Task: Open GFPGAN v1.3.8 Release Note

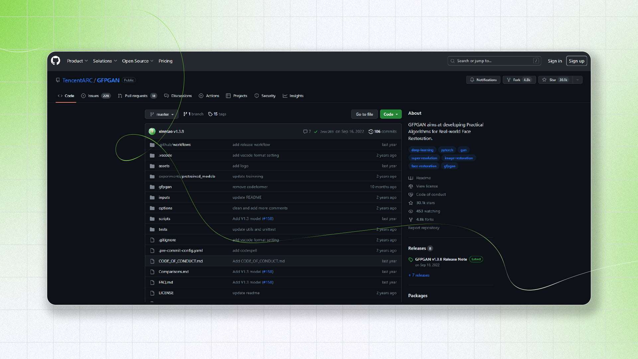Action: click(441, 259)
